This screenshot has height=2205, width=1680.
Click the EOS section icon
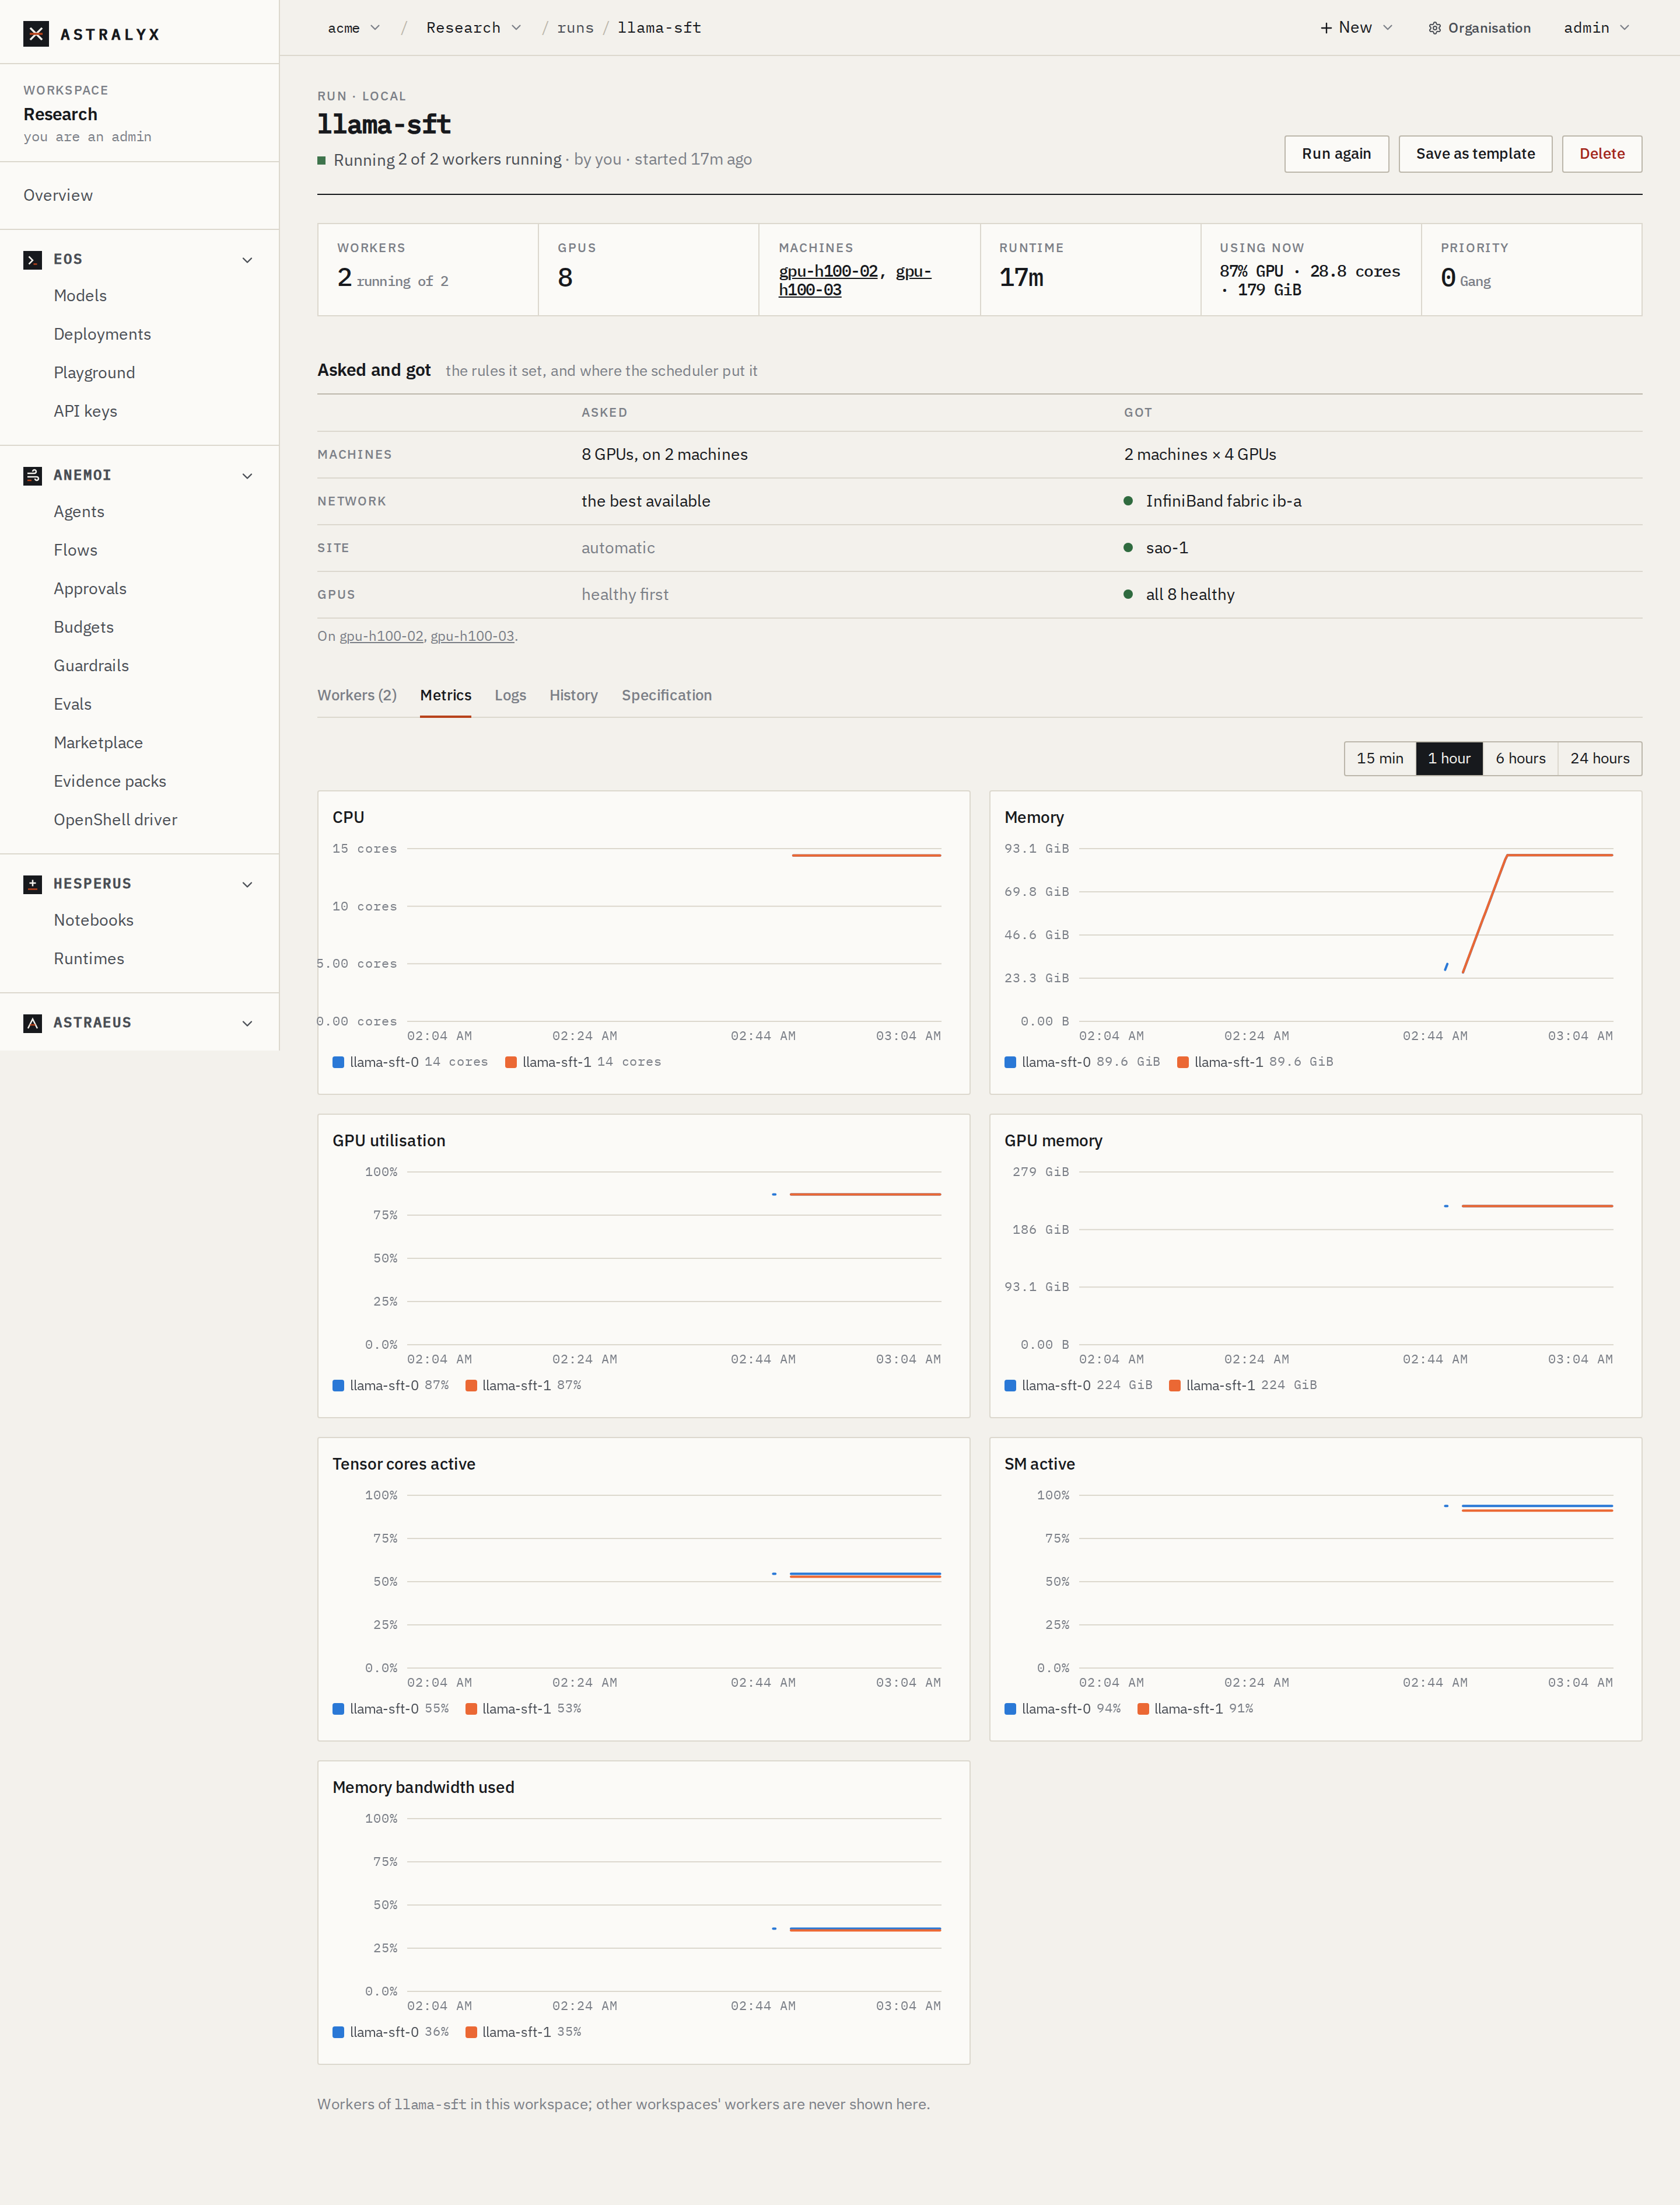pyautogui.click(x=33, y=259)
